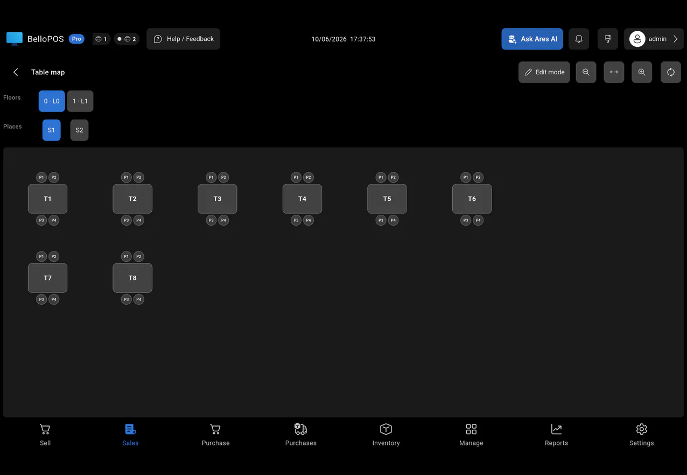Click seat P4 of table T6
This screenshot has height=475, width=687.
[478, 220]
